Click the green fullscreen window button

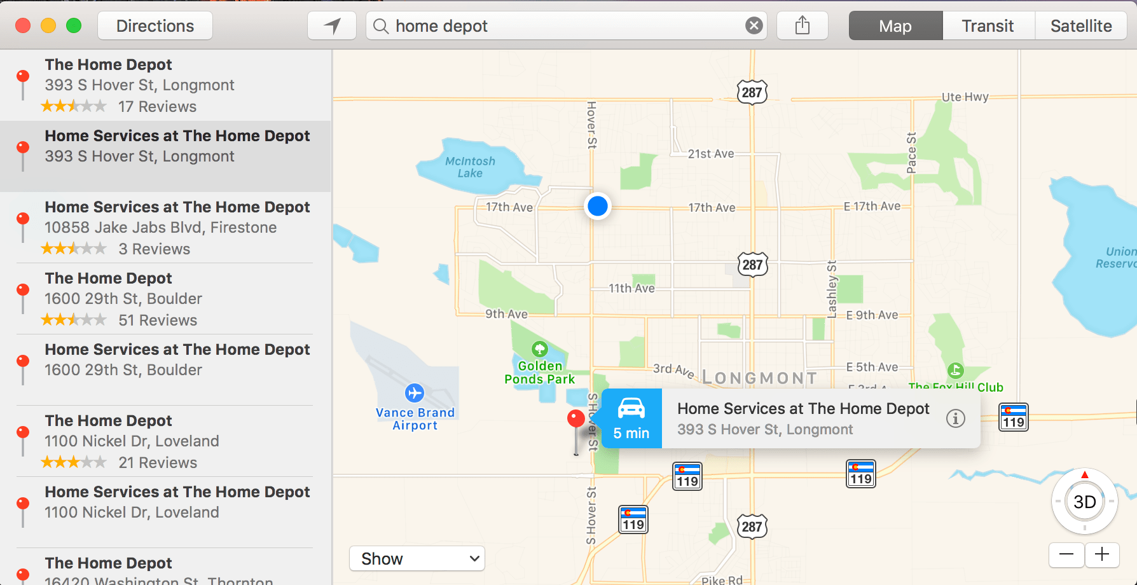pos(74,25)
